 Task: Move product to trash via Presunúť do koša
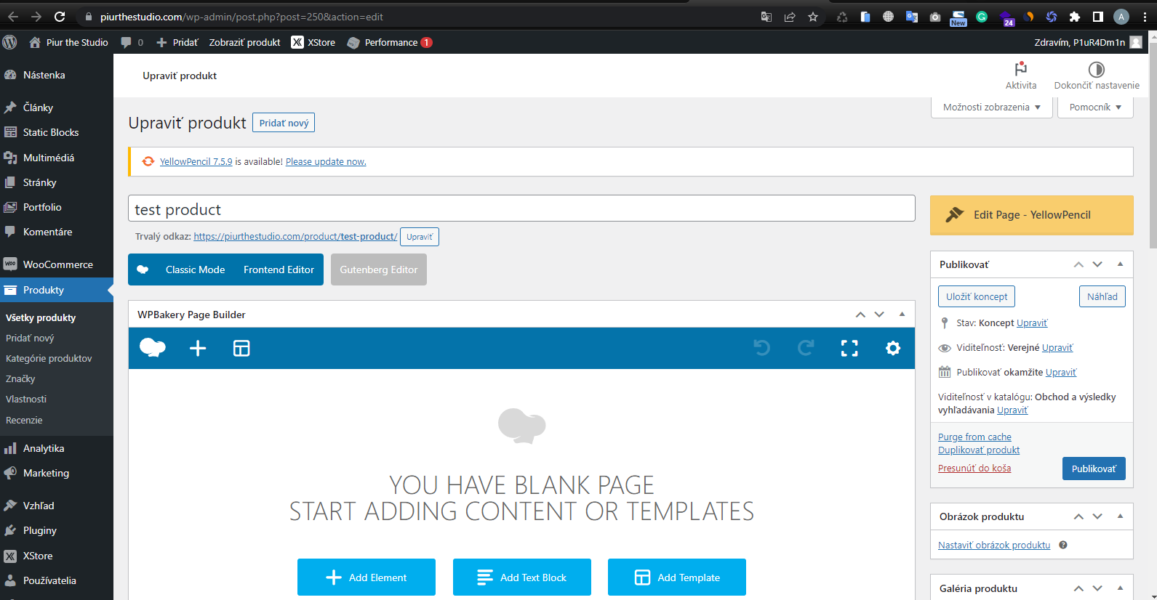click(974, 468)
